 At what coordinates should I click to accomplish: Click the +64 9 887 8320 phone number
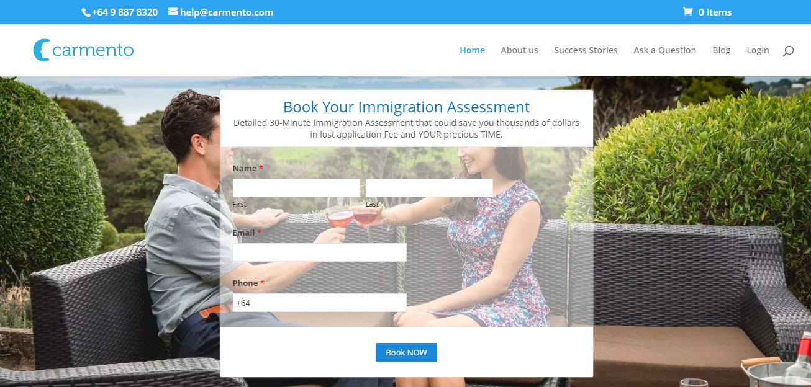click(x=125, y=12)
